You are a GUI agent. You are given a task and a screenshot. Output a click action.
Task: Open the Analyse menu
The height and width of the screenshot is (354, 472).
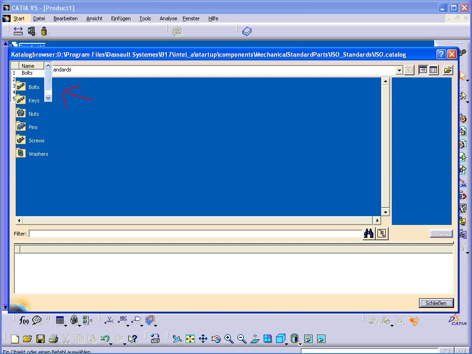click(168, 18)
